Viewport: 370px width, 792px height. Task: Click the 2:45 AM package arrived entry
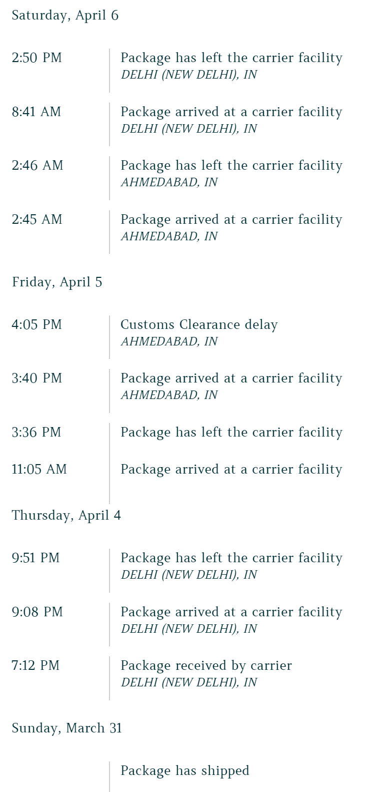click(x=231, y=220)
